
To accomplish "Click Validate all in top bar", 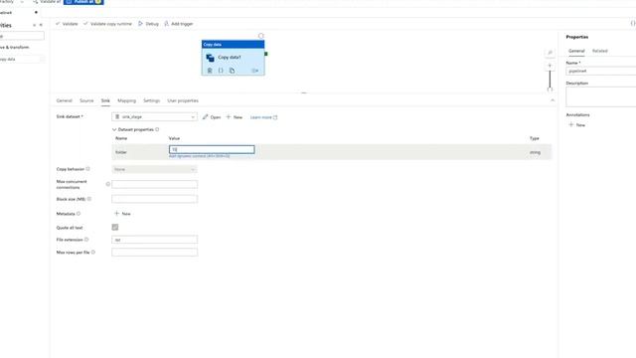I will pyautogui.click(x=47, y=2).
